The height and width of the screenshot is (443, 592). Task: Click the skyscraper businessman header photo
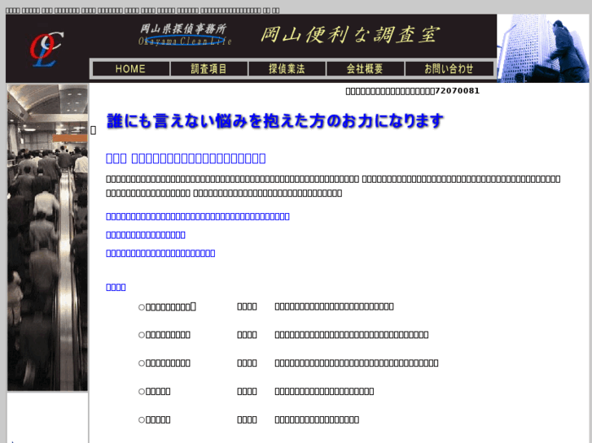(x=543, y=48)
